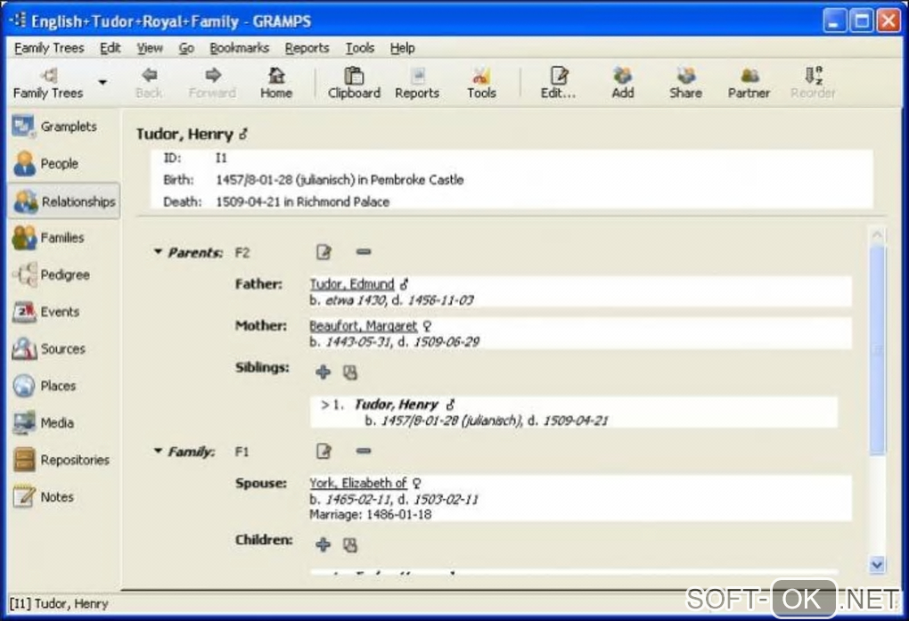The width and height of the screenshot is (909, 621).
Task: Add existing person as sibling
Action: [x=350, y=372]
